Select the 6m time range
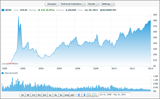The image size is (160, 99). (x=44, y=95)
